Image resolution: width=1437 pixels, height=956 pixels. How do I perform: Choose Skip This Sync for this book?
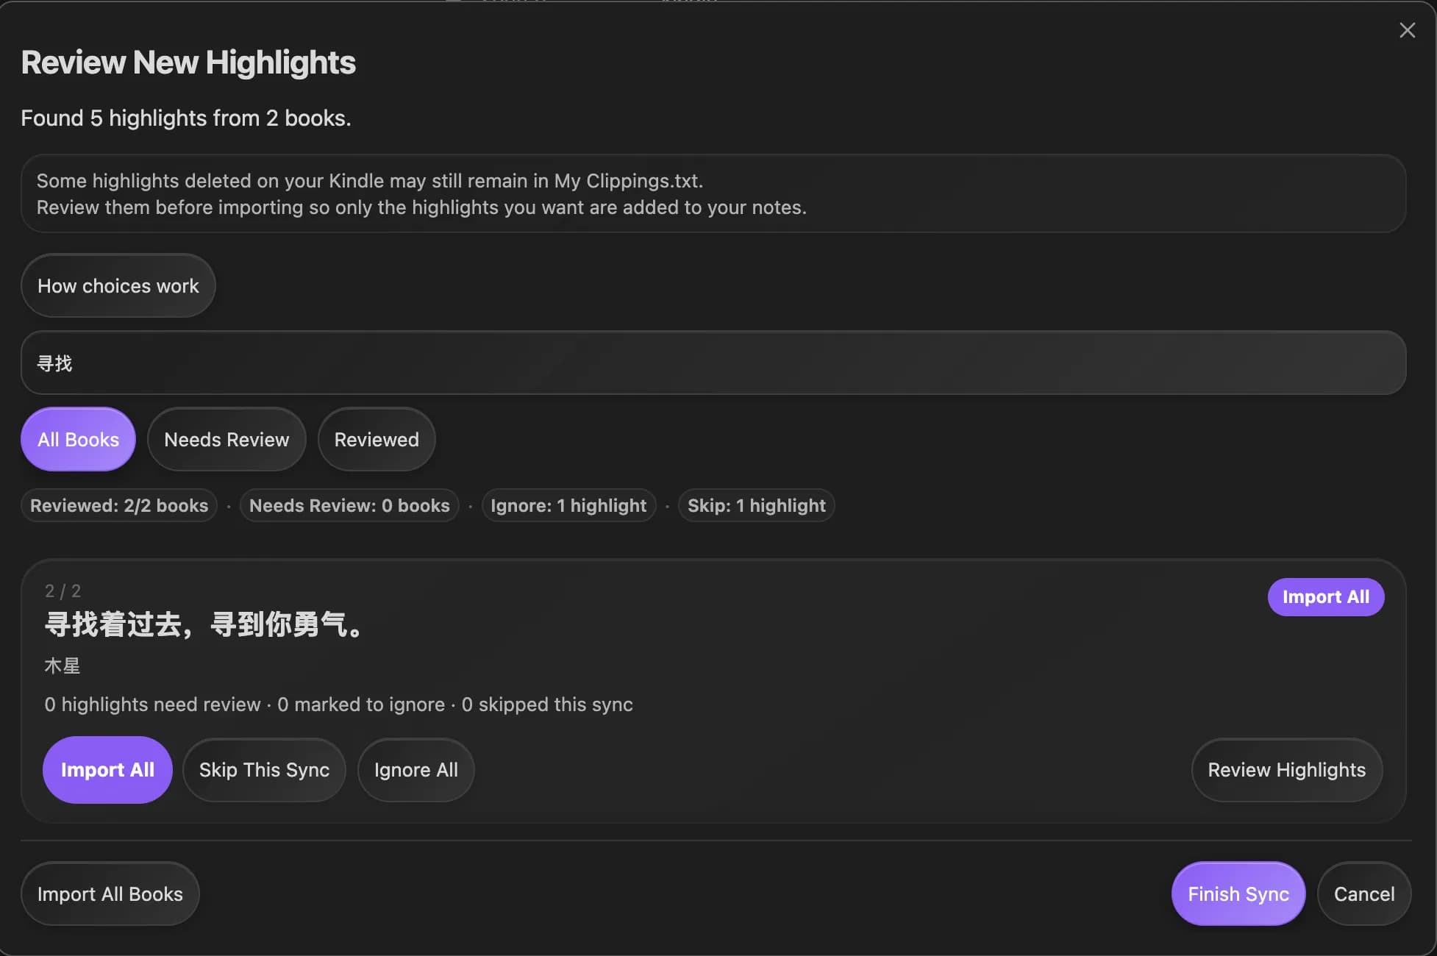click(x=264, y=770)
